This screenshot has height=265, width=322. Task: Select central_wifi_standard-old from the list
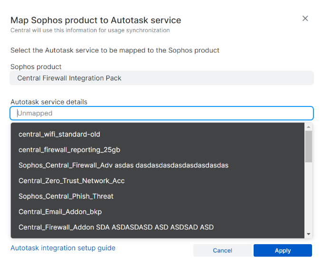[59, 134]
